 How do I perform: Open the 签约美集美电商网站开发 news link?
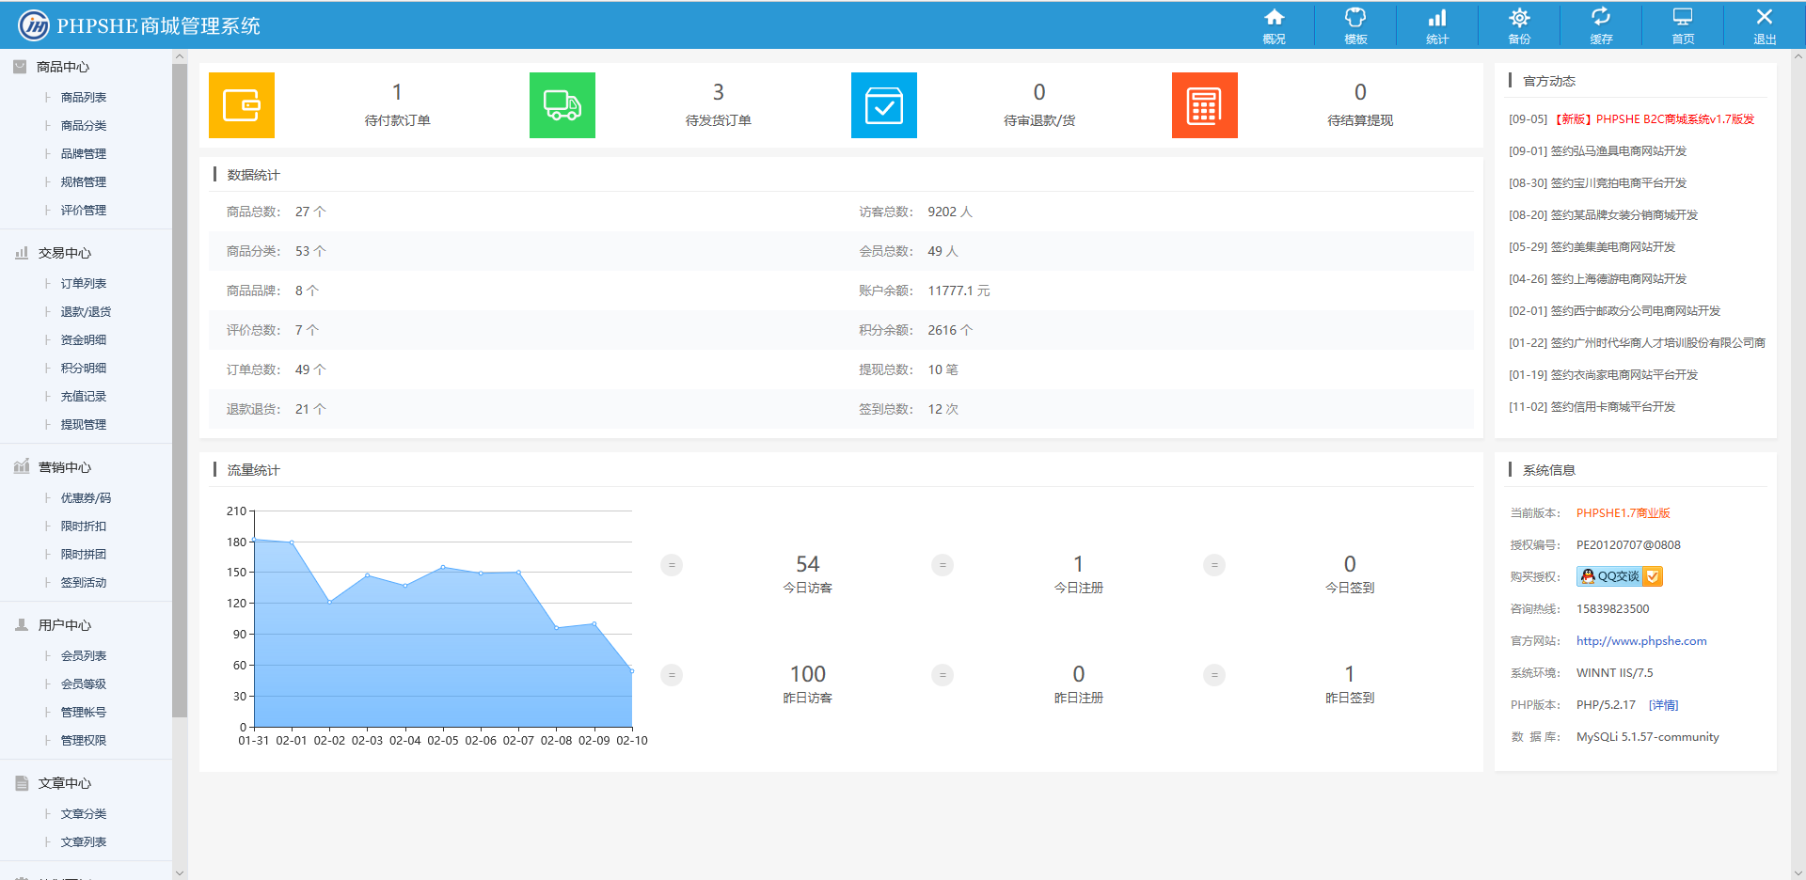point(1613,247)
